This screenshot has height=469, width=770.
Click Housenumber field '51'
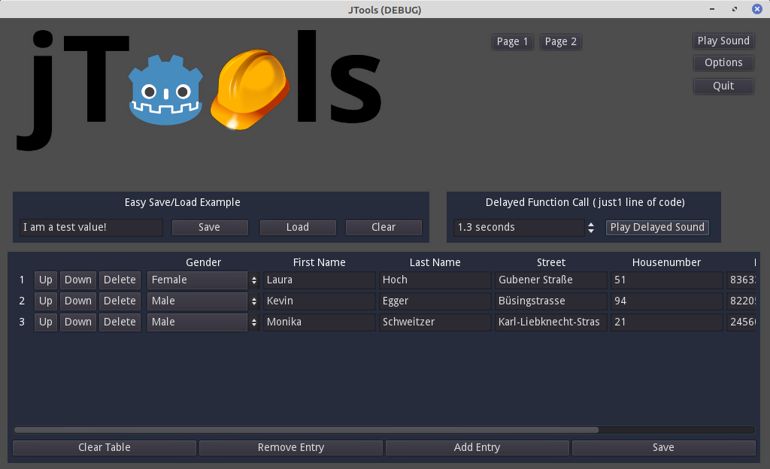[667, 280]
